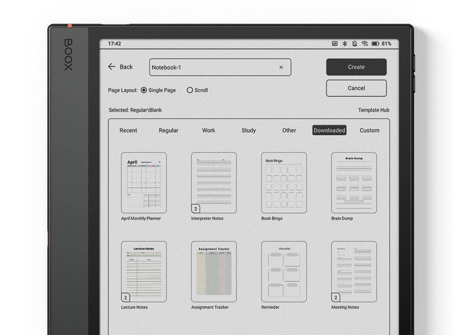The image size is (467, 335).
Task: Click the Cancel button
Action: [x=357, y=88]
